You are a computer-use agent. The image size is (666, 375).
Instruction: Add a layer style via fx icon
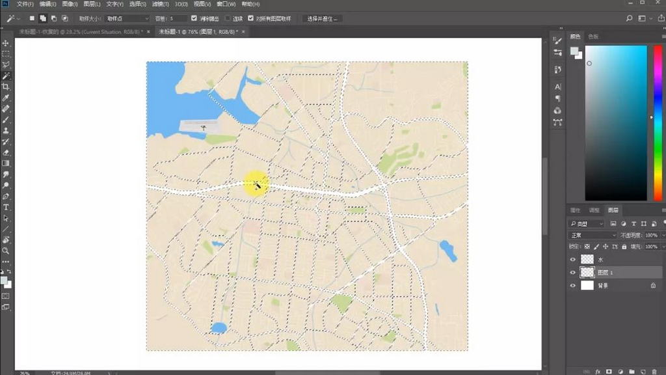(x=597, y=371)
